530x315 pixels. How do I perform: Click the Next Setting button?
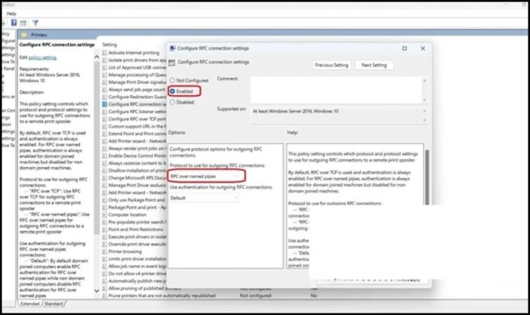point(374,65)
